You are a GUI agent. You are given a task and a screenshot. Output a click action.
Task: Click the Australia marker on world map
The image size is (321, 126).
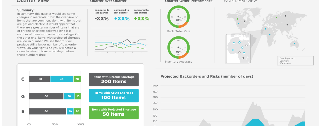pyautogui.click(x=294, y=43)
